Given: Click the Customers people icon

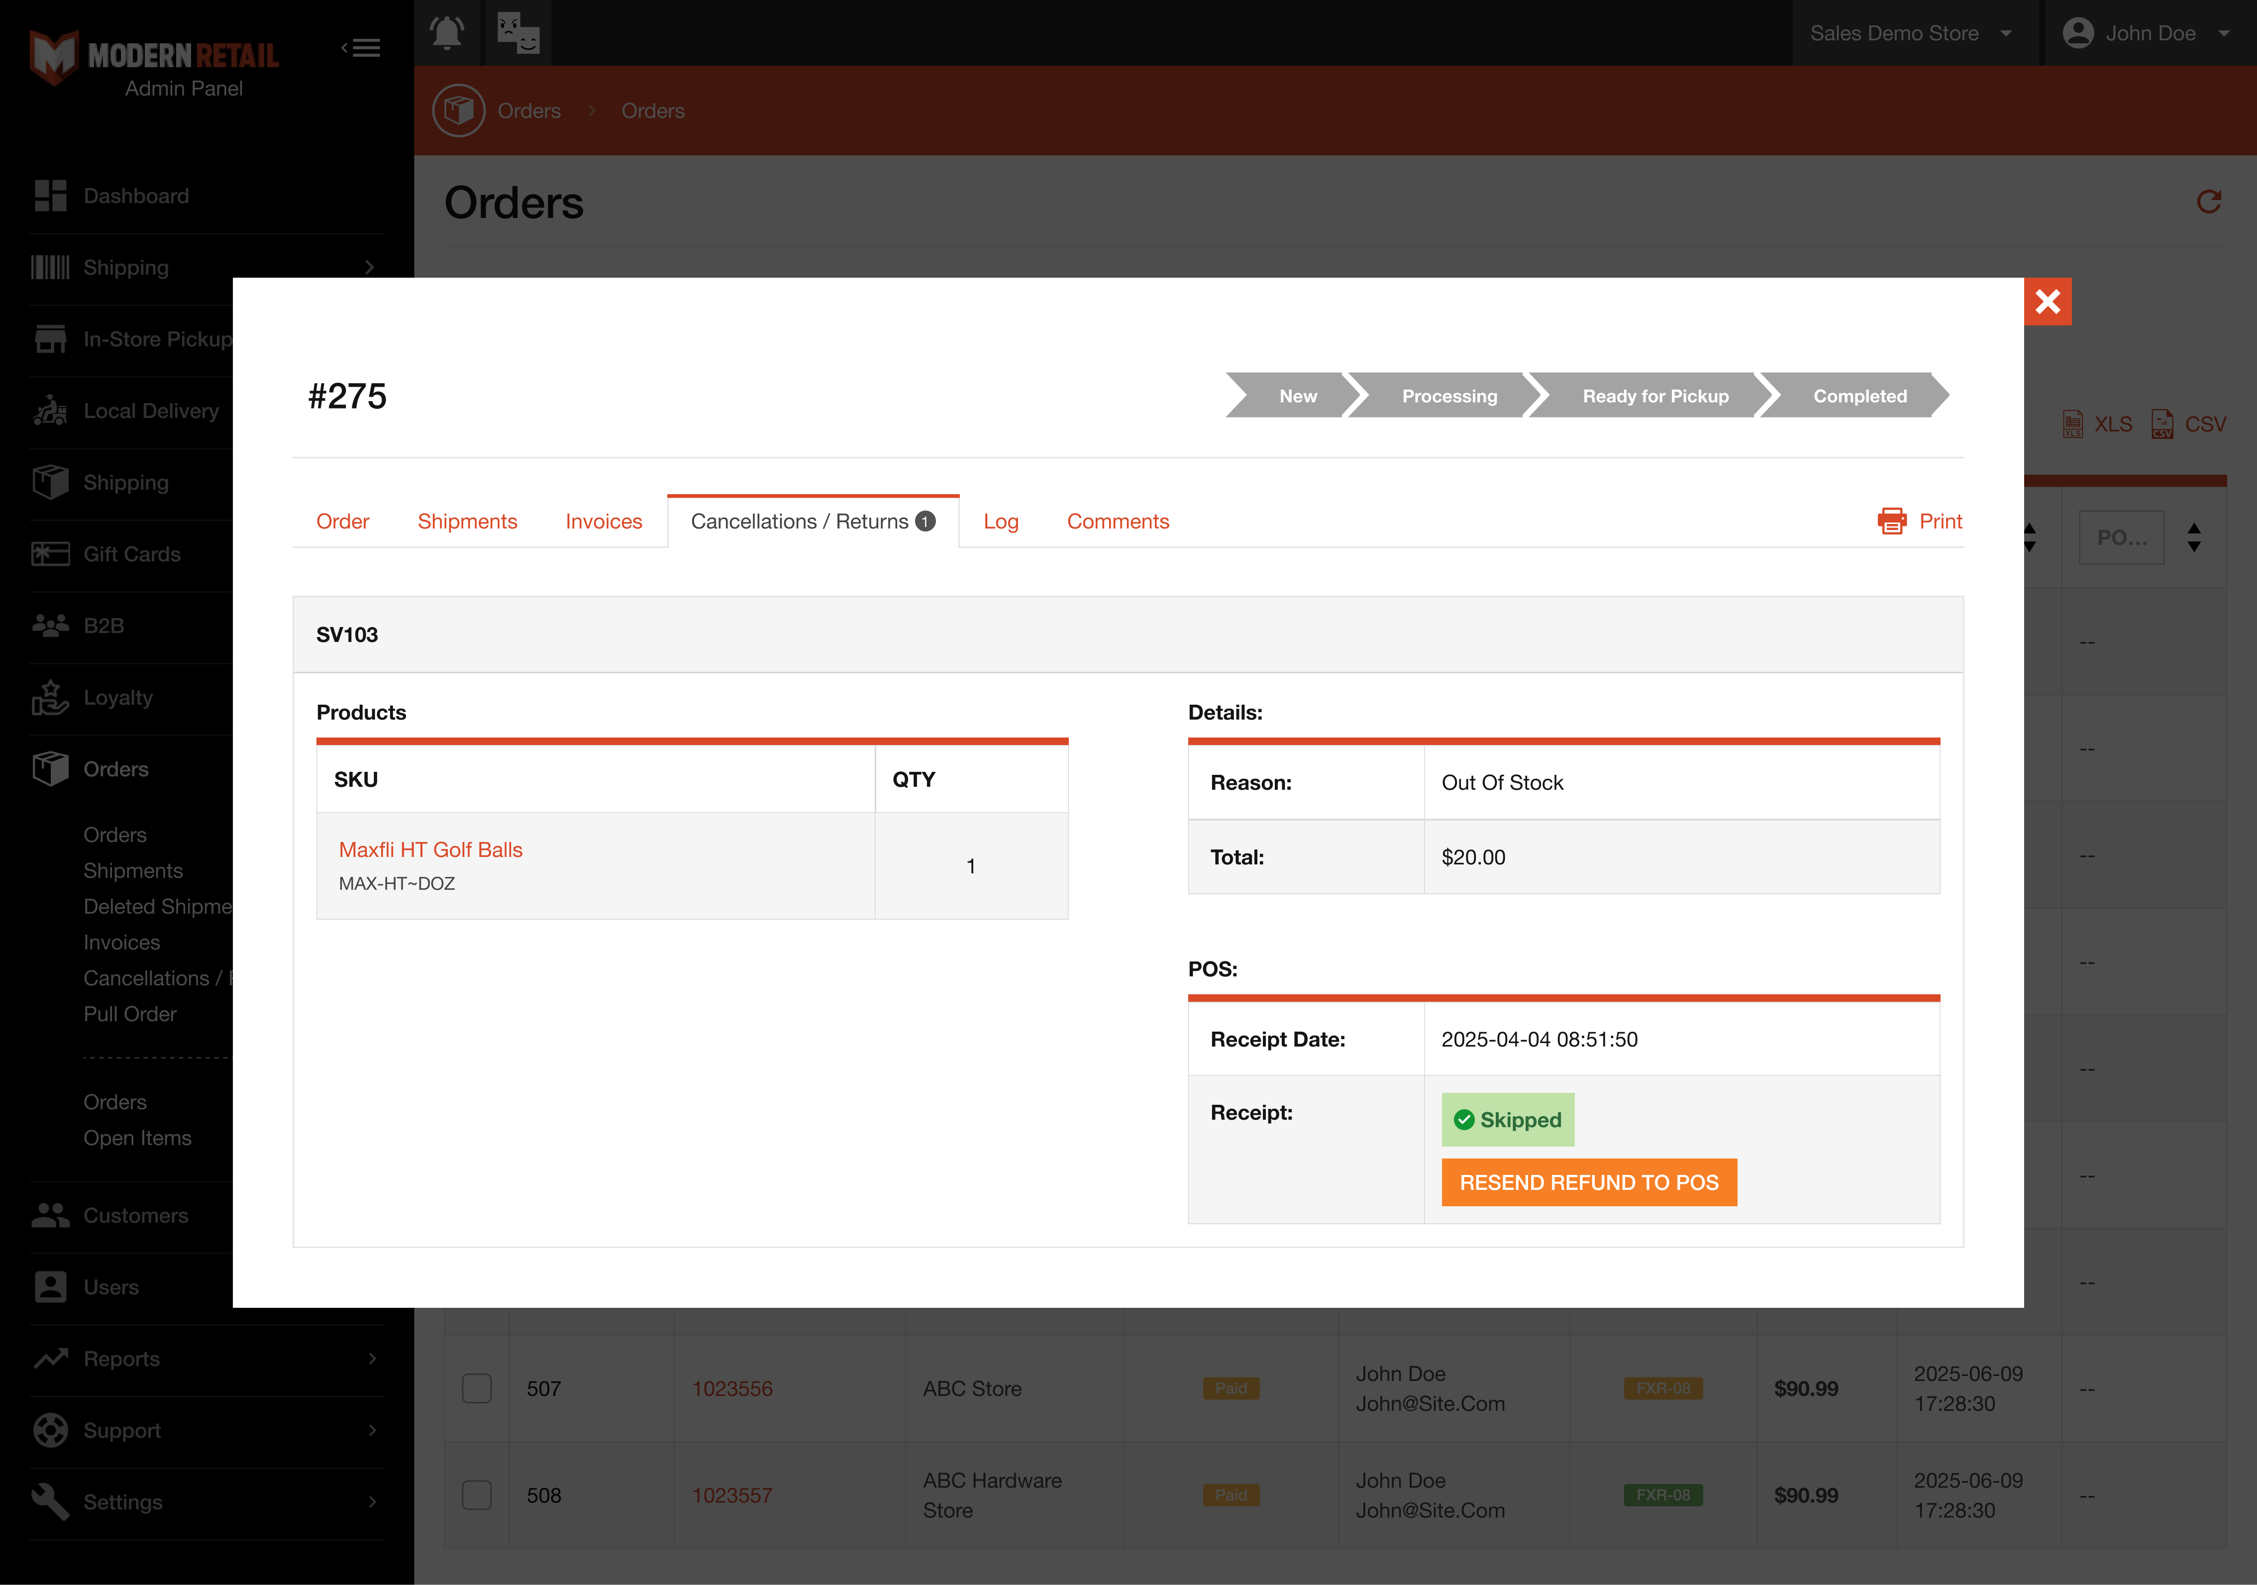Looking at the screenshot, I should pos(50,1215).
